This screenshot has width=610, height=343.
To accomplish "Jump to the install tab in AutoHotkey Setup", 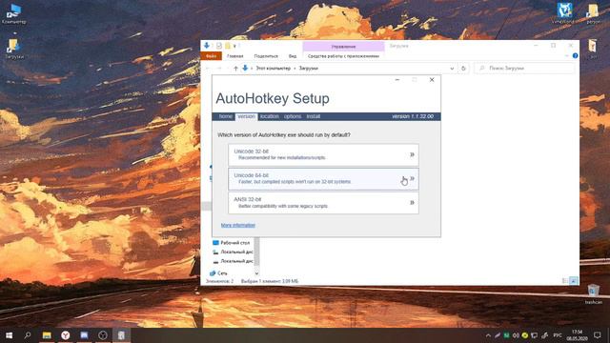I will 314,116.
